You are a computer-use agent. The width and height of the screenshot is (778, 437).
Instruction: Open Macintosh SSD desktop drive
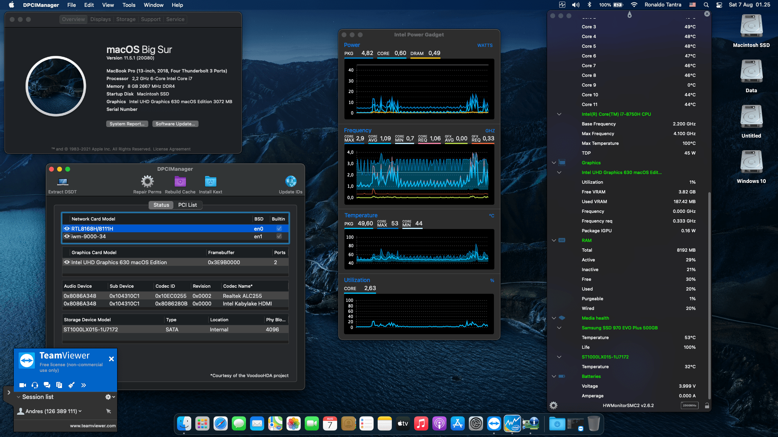[751, 26]
